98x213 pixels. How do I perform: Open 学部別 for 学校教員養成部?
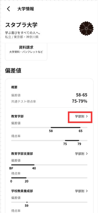(x=81, y=191)
